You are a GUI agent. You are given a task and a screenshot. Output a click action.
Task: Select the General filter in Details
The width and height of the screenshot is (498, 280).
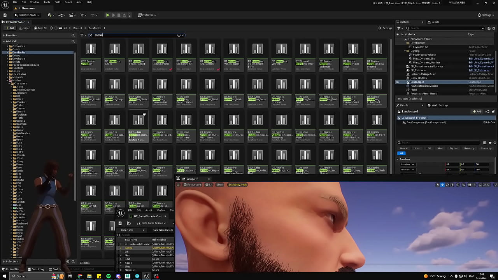click(x=404, y=148)
